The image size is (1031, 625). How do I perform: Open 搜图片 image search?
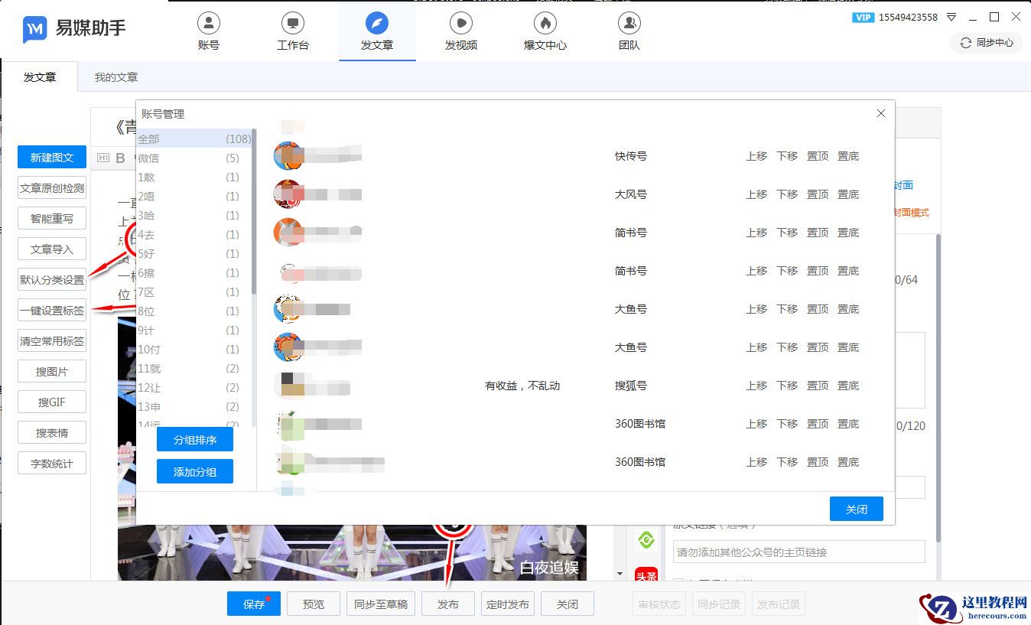coord(52,372)
